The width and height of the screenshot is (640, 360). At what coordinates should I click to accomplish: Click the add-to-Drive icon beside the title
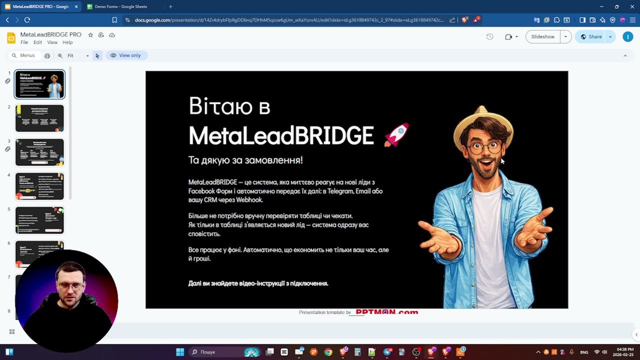point(101,35)
